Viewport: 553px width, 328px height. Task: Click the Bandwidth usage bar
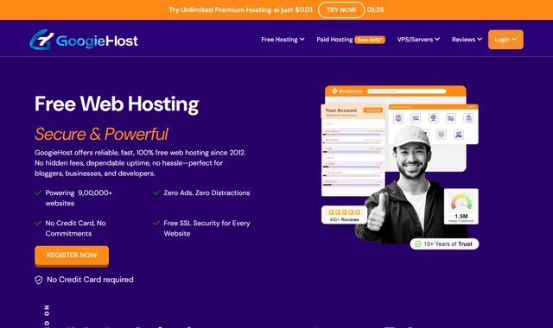click(353, 142)
